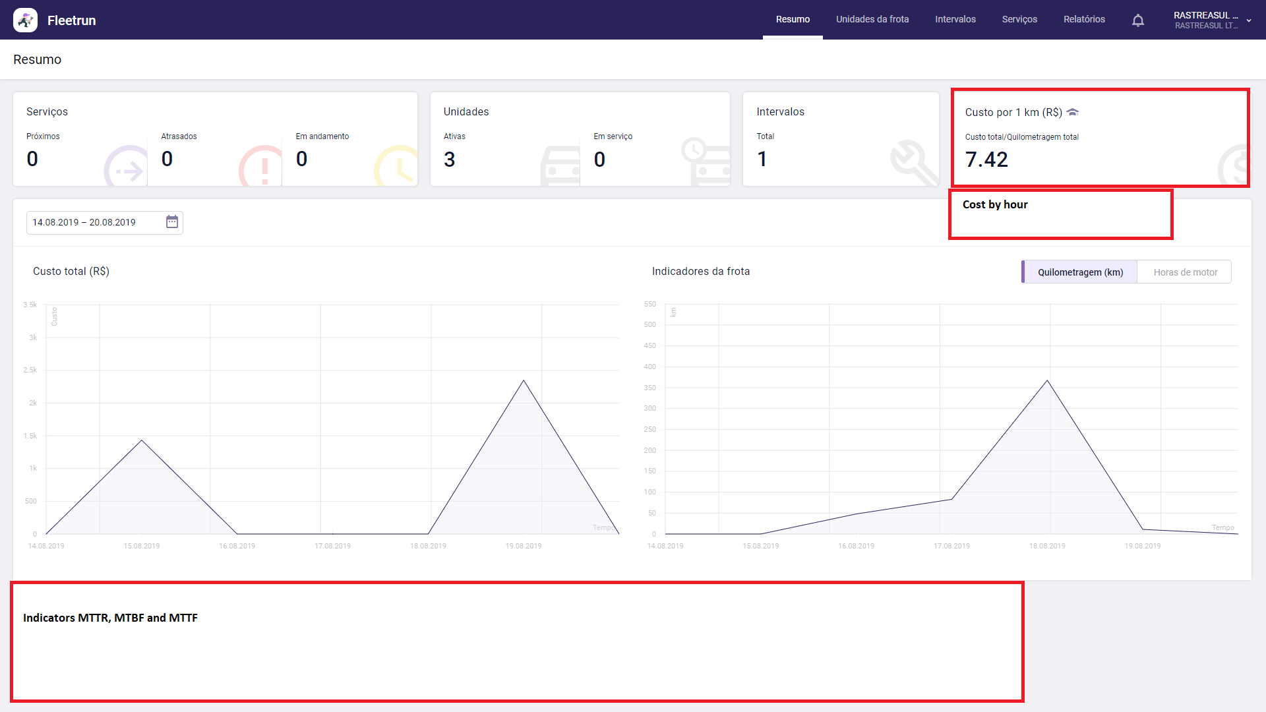Select Quilometragem (km) chart mode

point(1079,272)
